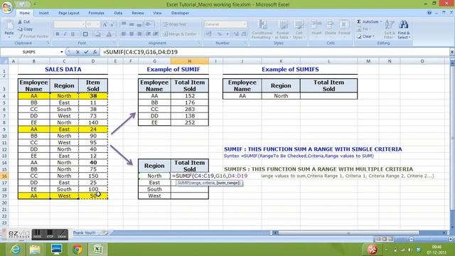The width and height of the screenshot is (455, 256).
Task: Click Merge & Center
Action: click(x=181, y=34)
